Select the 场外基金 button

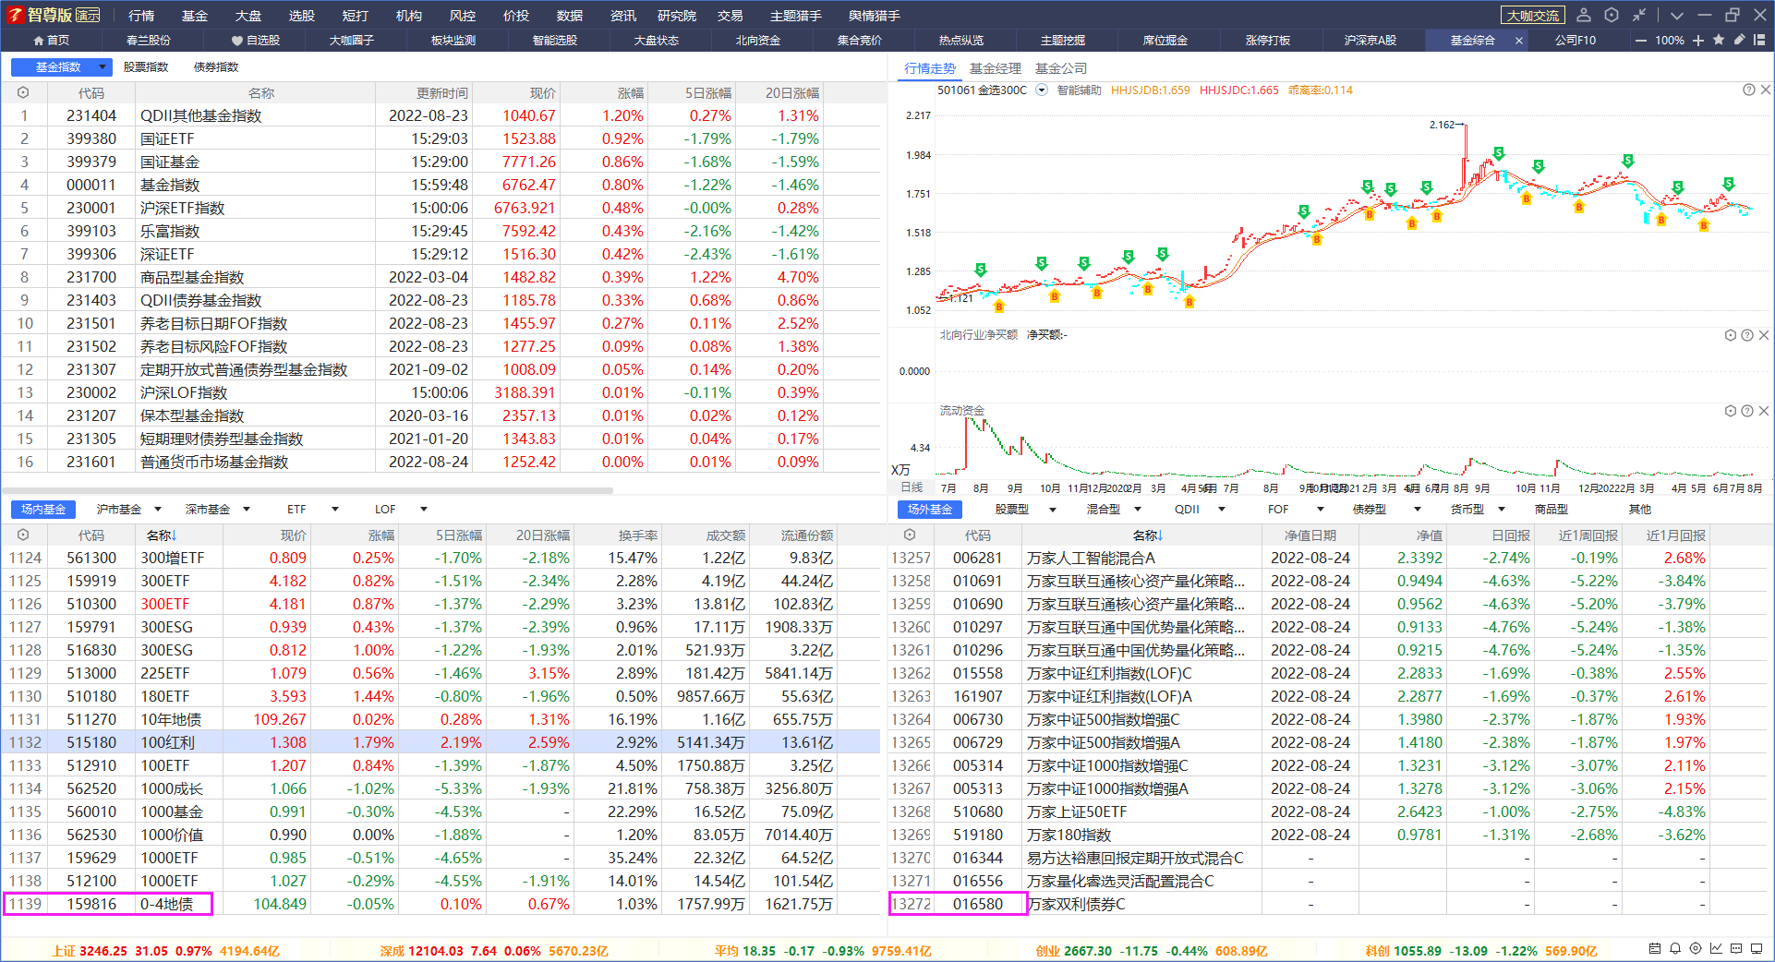click(930, 509)
